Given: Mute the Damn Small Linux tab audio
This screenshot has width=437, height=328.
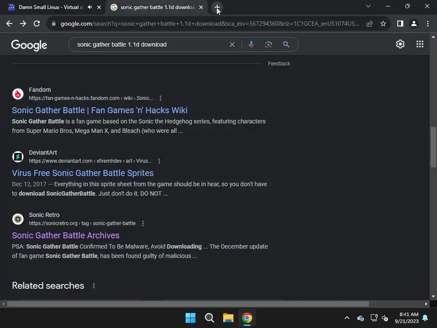Looking at the screenshot, I should tap(90, 7).
